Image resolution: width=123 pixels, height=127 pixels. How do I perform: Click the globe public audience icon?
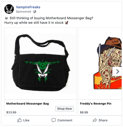[35, 11]
